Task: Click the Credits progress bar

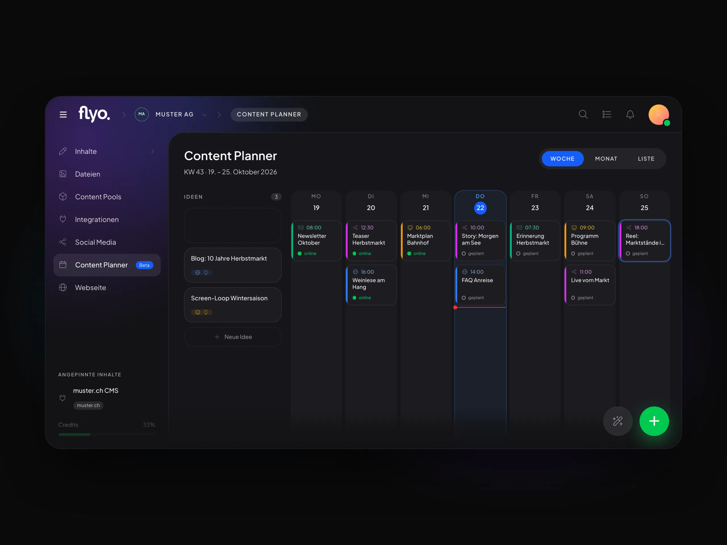Action: [107, 434]
